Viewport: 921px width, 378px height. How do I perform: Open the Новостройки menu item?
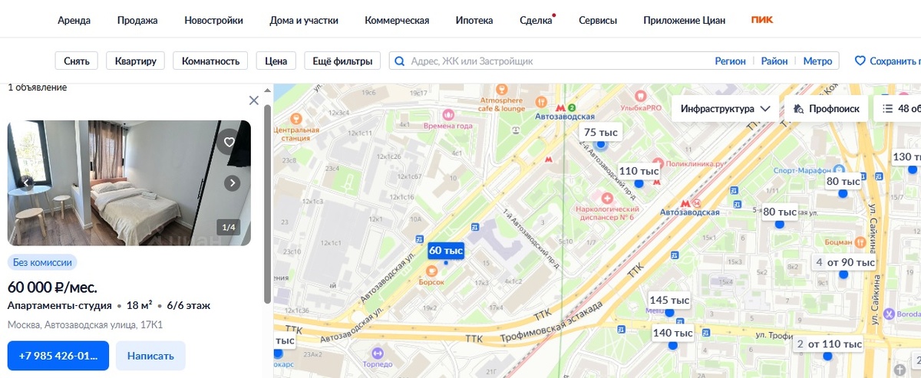pyautogui.click(x=214, y=21)
